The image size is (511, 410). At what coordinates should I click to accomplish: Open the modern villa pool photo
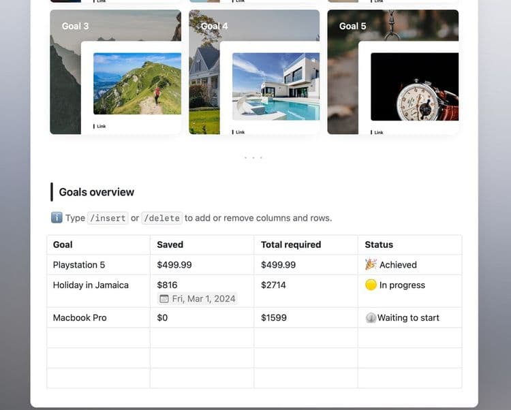(x=276, y=86)
